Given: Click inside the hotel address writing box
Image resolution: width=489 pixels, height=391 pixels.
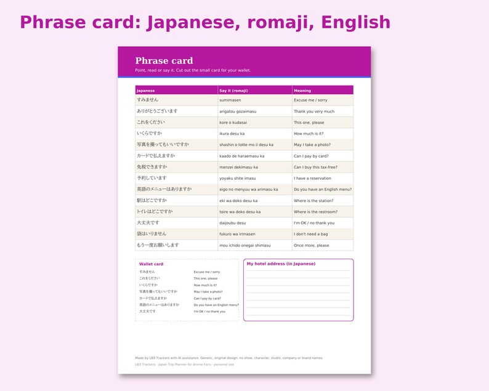Looking at the screenshot, I should click(x=299, y=290).
